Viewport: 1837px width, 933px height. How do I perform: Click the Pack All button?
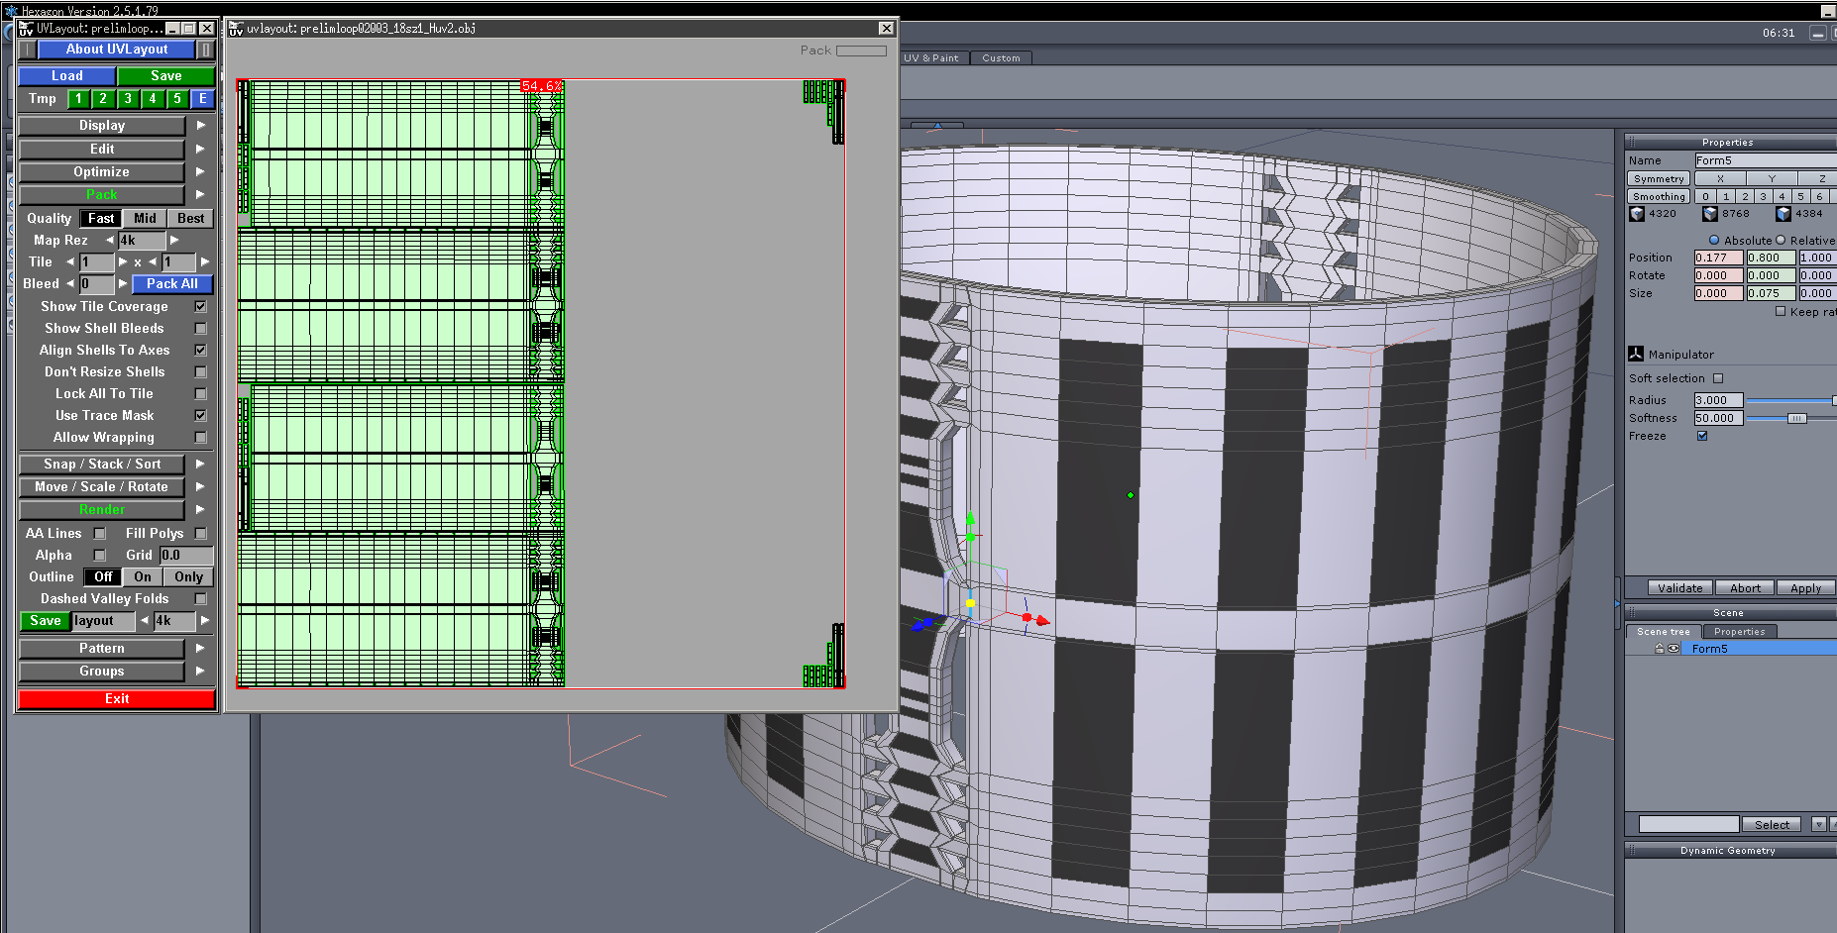coord(172,284)
